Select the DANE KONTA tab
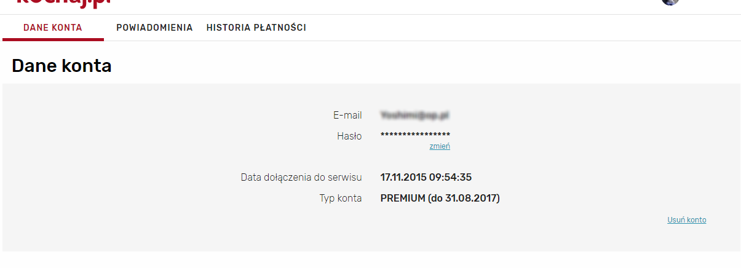 pyautogui.click(x=53, y=28)
